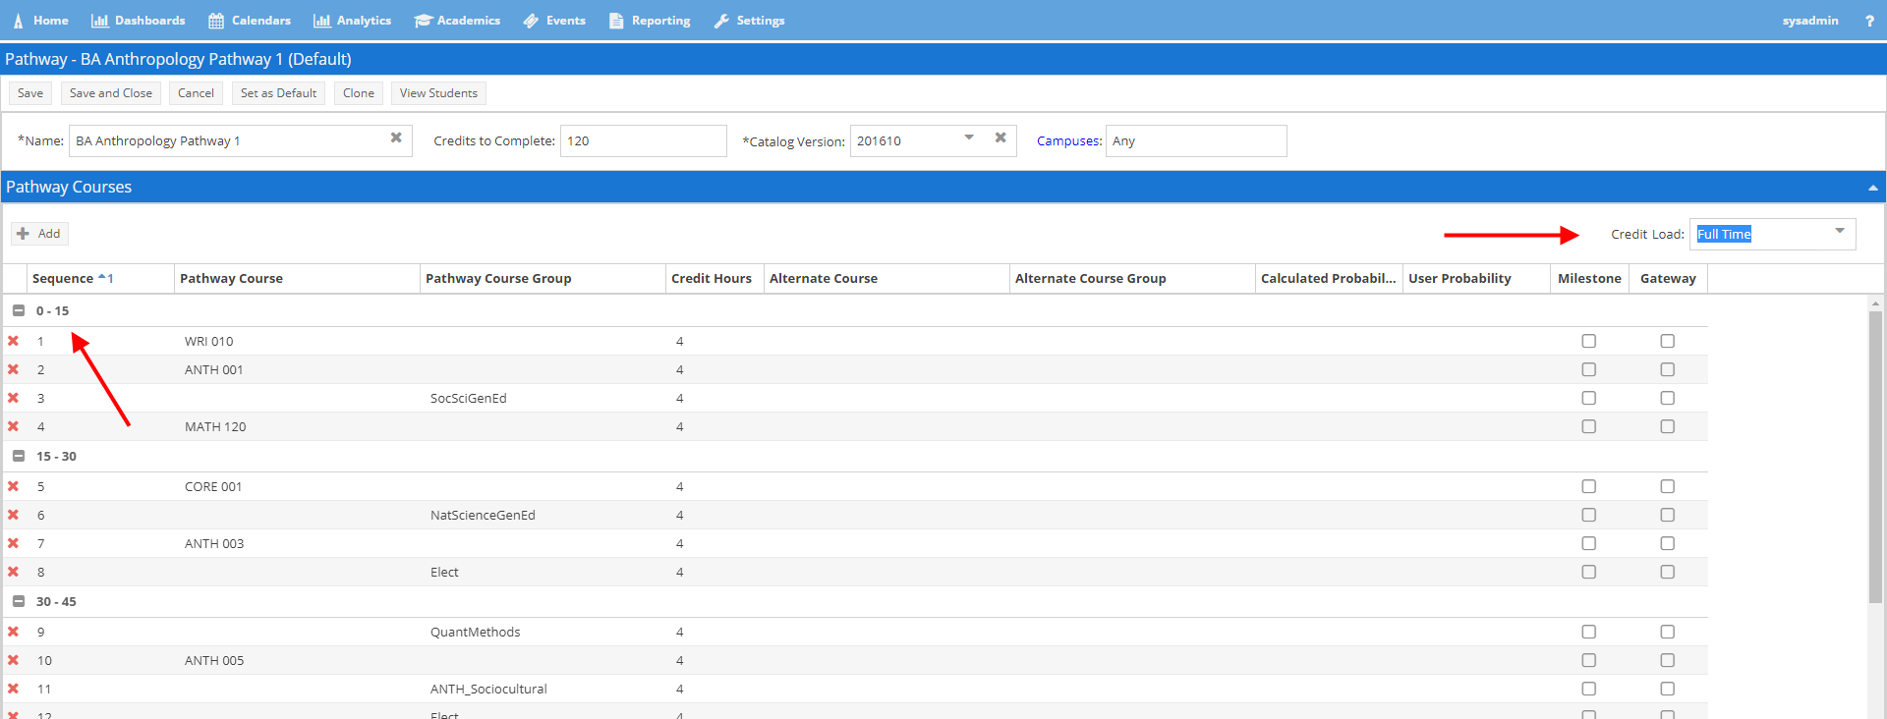This screenshot has width=1887, height=719.
Task: Toggle Gateway for WRI 010
Action: (1668, 341)
